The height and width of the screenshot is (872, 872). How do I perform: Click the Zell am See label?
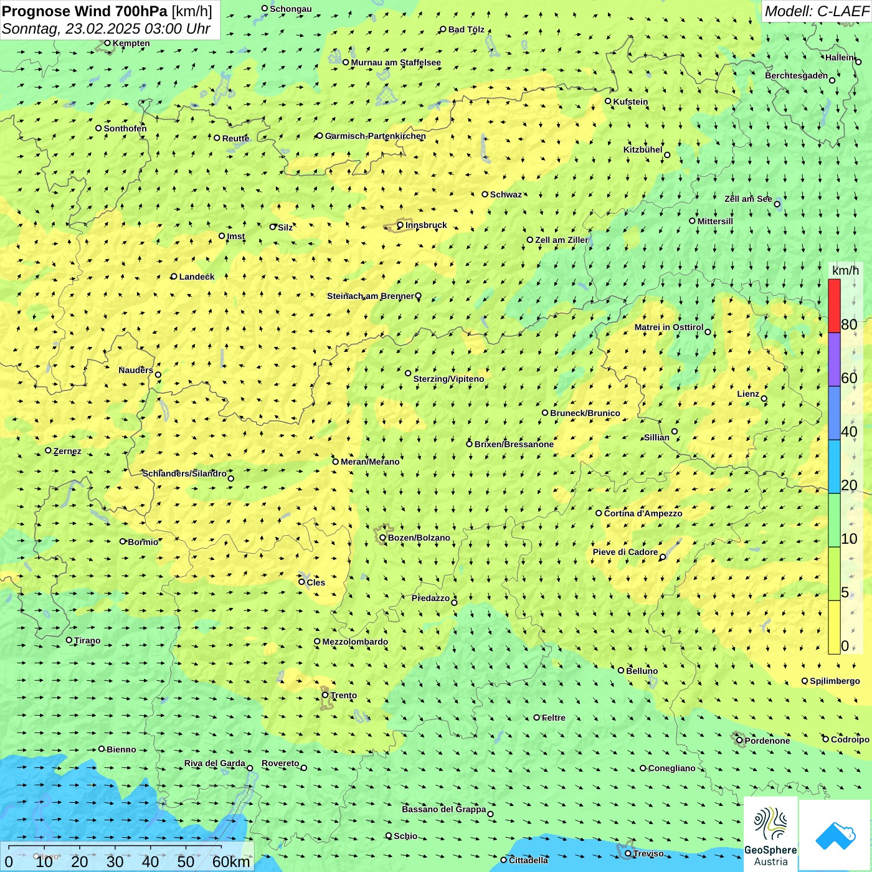pyautogui.click(x=748, y=199)
